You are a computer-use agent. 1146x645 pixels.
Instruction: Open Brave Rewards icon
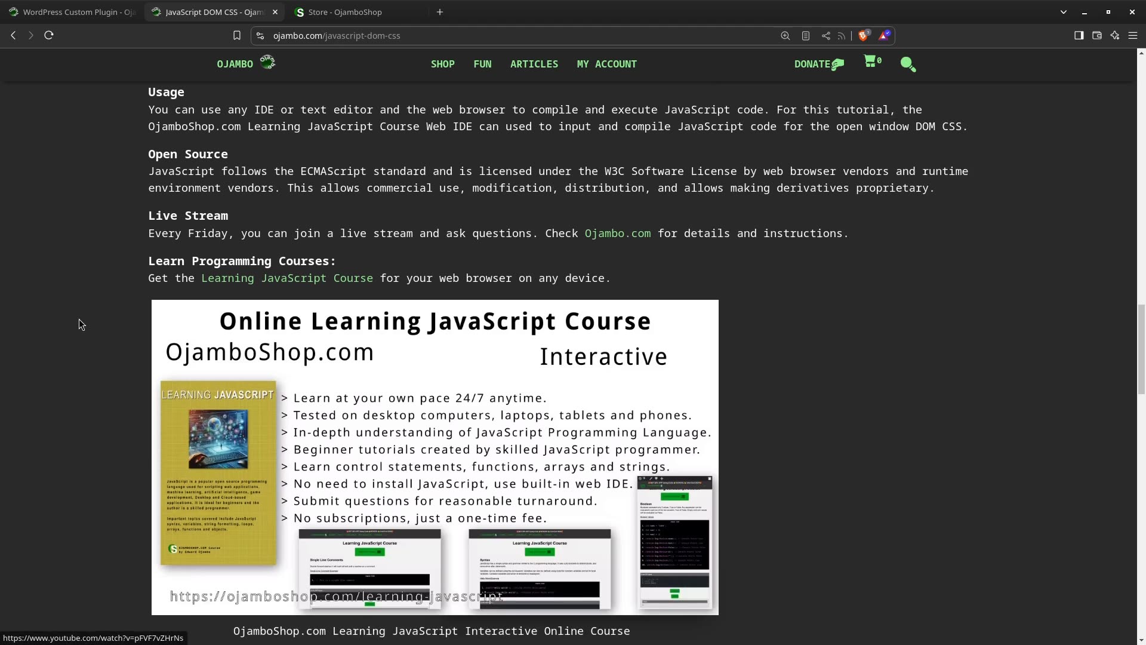(884, 36)
